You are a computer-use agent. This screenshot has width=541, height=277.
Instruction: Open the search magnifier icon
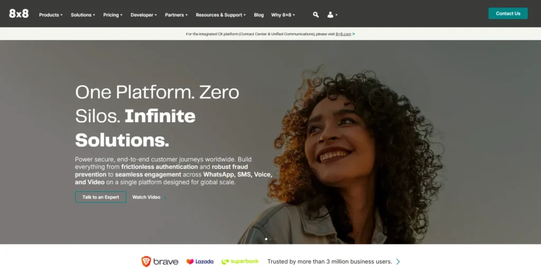[x=316, y=14]
